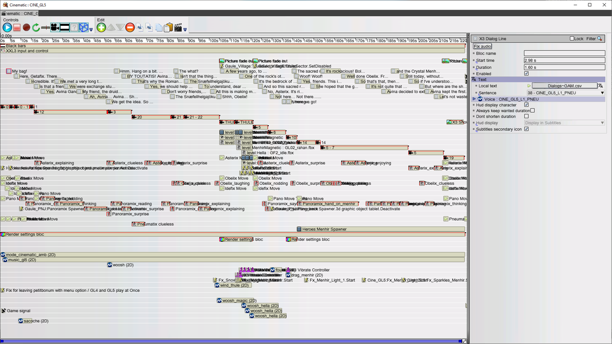Click the red minus Remove bloc icon
The image size is (612, 344).
tap(130, 28)
